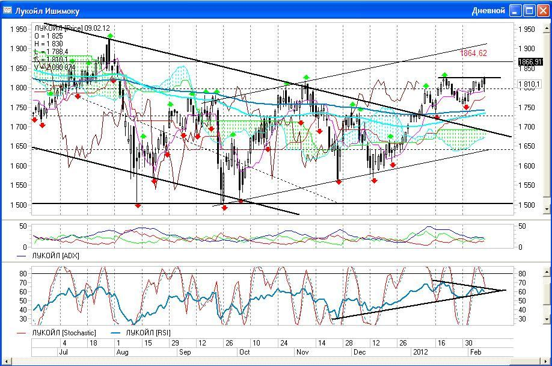Viewport: 552px width, 366px height.
Task: Click the Jul month label
Action: pos(63,352)
